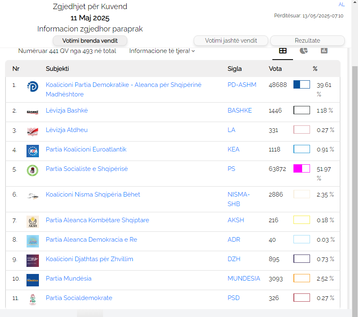Switch to pie chart view icon
The height and width of the screenshot is (317, 358).
coord(304,50)
